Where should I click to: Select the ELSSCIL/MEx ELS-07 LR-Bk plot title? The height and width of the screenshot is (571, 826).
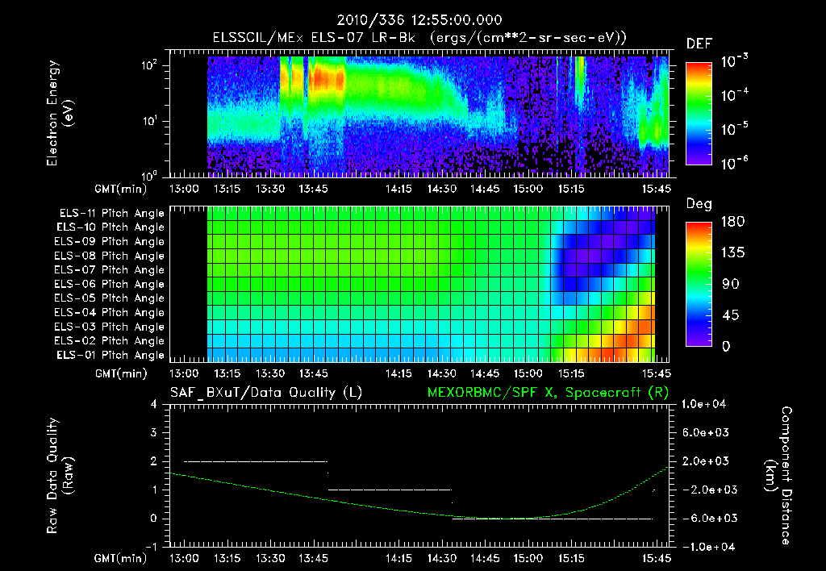[419, 38]
